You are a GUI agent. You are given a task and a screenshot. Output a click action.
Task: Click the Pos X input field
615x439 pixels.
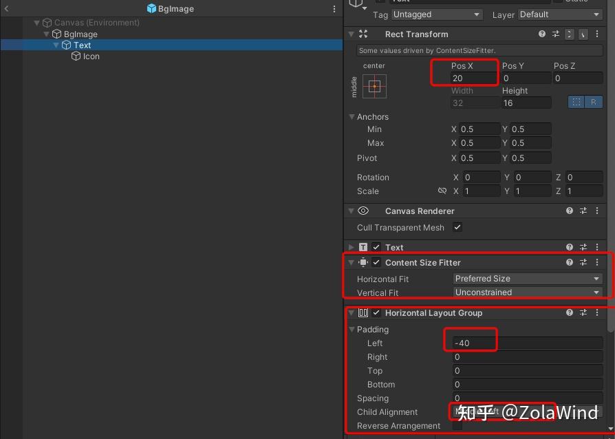475,78
